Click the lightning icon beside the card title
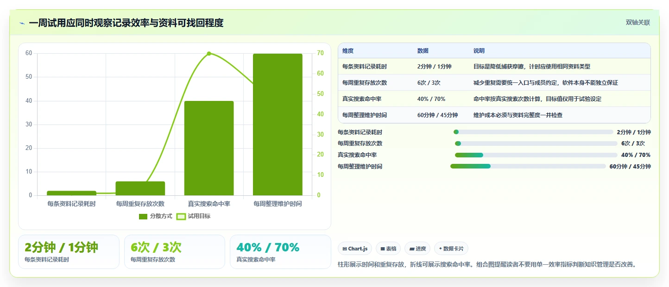Image resolution: width=669 pixels, height=287 pixels. pos(22,23)
